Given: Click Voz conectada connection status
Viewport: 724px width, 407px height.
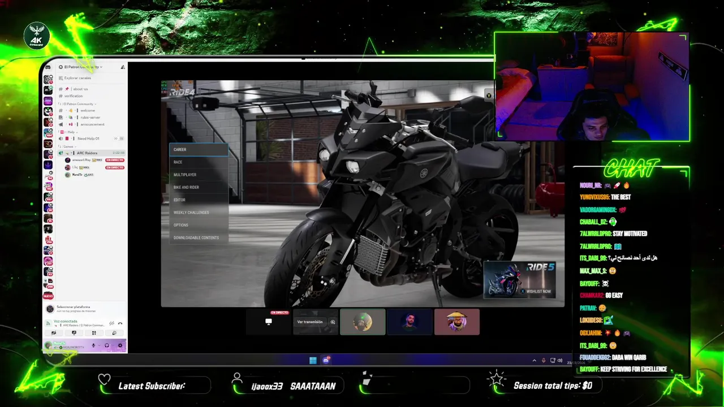Looking at the screenshot, I should tap(66, 322).
